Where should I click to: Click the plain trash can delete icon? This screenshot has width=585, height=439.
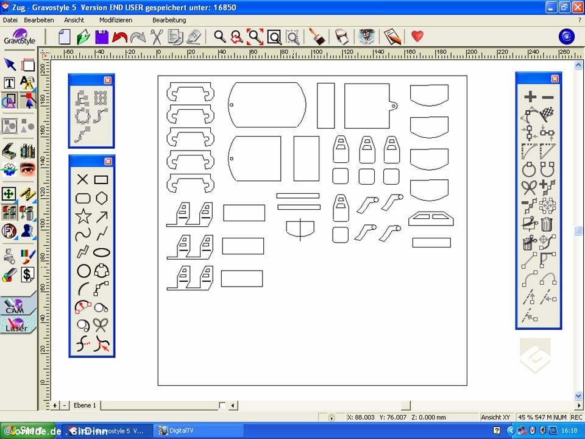(x=547, y=224)
